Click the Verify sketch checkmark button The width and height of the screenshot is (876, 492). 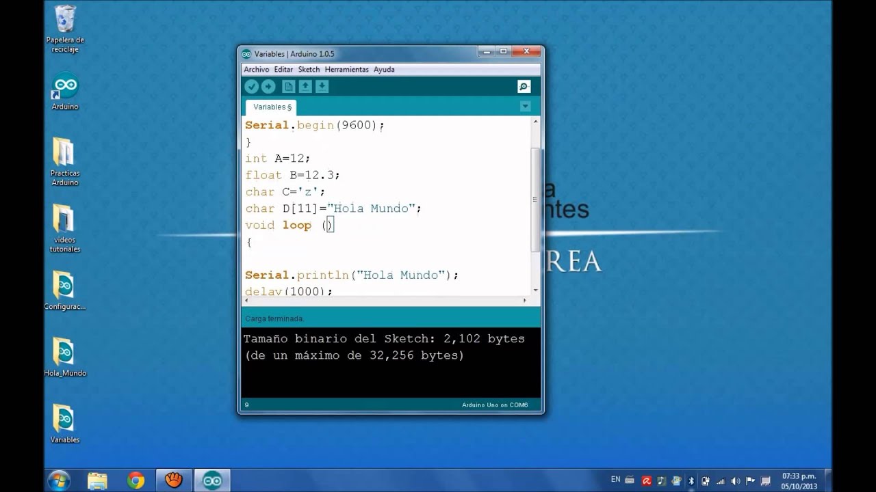[251, 86]
